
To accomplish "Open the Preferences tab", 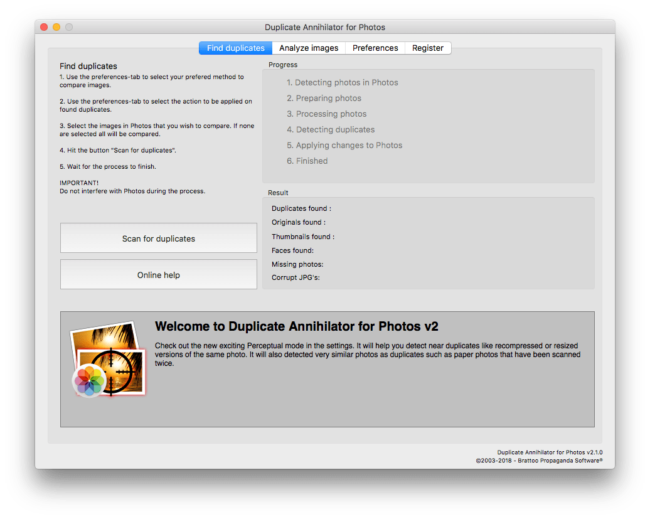I will [x=375, y=48].
